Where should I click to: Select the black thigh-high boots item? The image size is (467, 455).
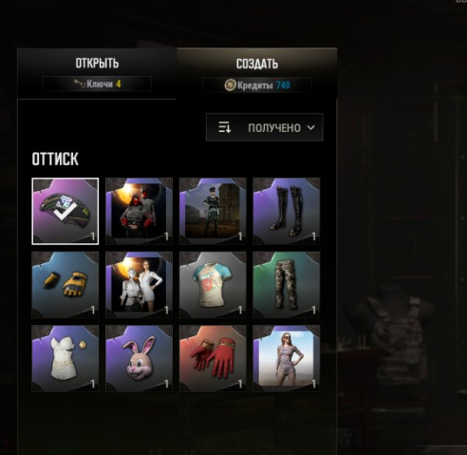point(287,211)
